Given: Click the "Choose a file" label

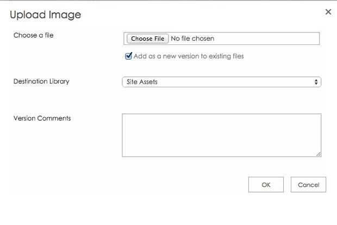Looking at the screenshot, I should pos(33,35).
